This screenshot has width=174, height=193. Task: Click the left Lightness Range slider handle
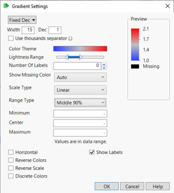67,57
